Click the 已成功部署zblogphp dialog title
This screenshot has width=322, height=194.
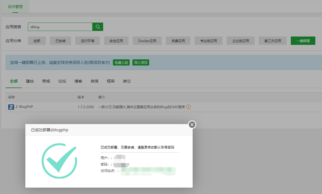pos(50,130)
